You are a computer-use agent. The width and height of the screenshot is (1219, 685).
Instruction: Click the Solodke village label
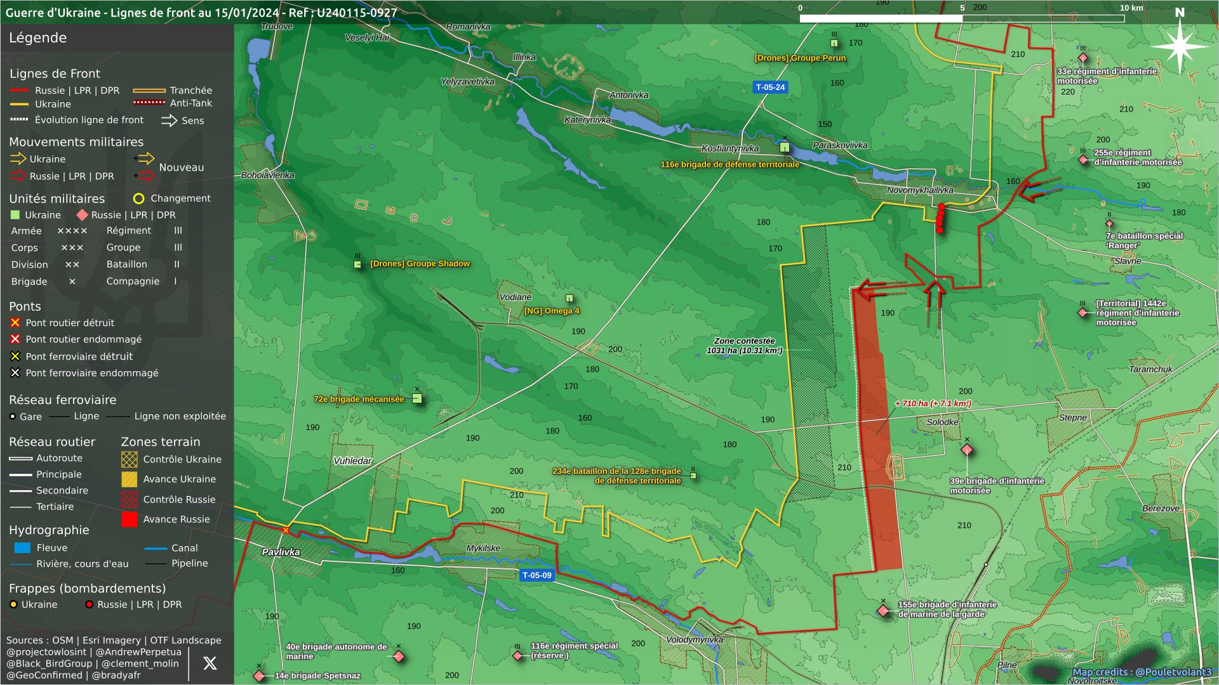[x=942, y=422]
